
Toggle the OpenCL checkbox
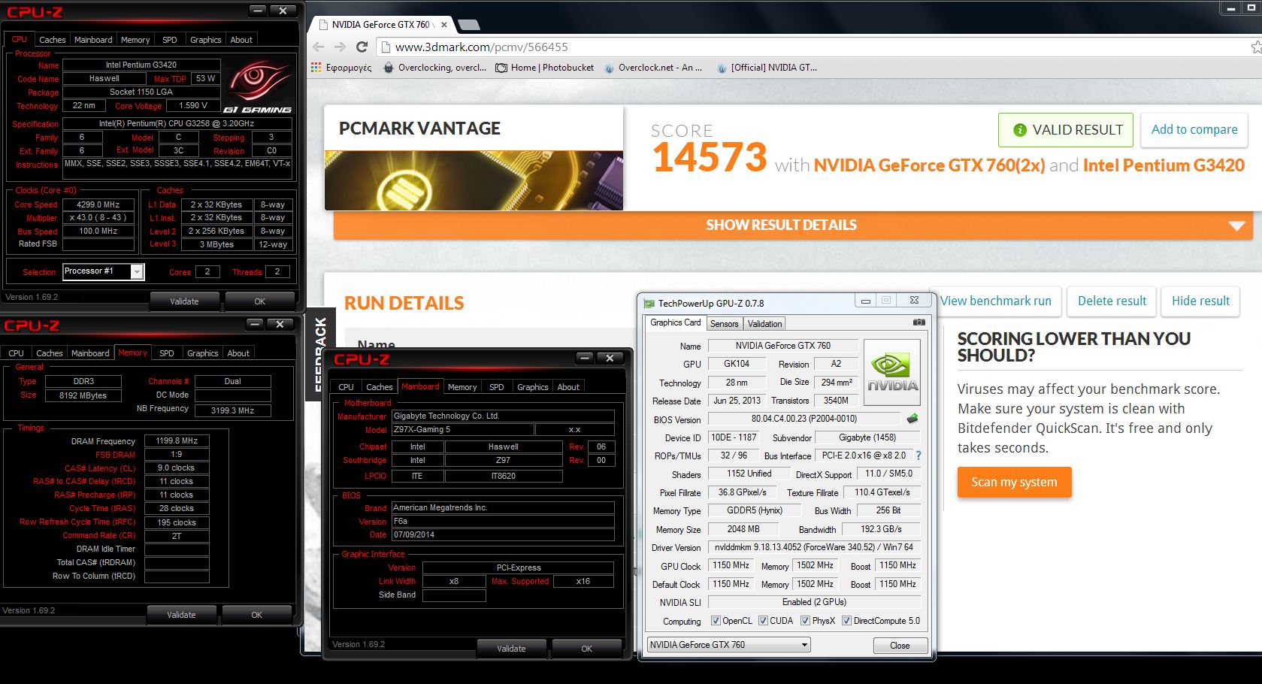click(716, 621)
